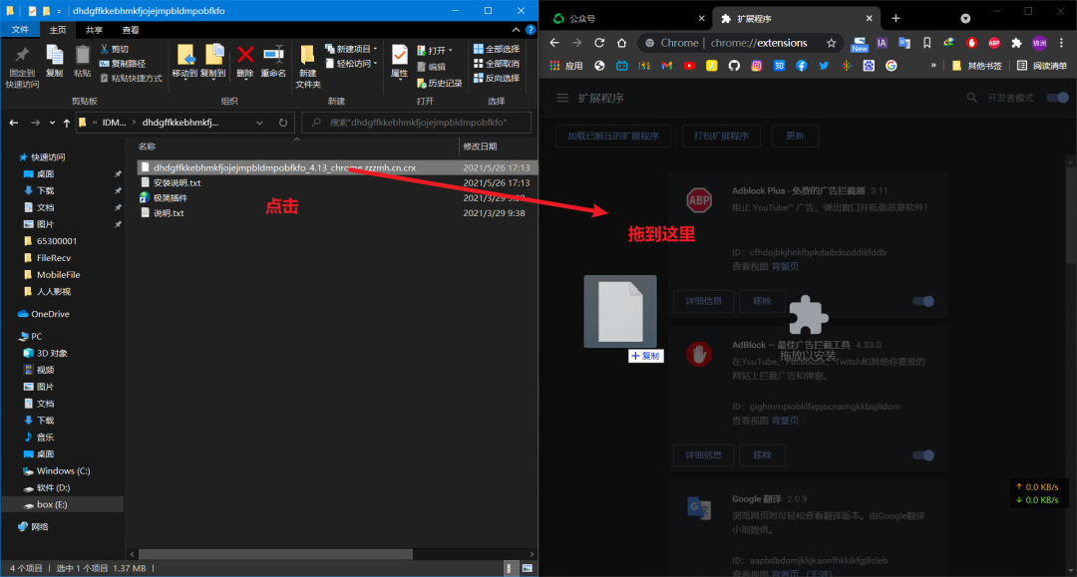Open the Open (打开) dropdown arrow
This screenshot has width=1077, height=577.
[x=450, y=51]
